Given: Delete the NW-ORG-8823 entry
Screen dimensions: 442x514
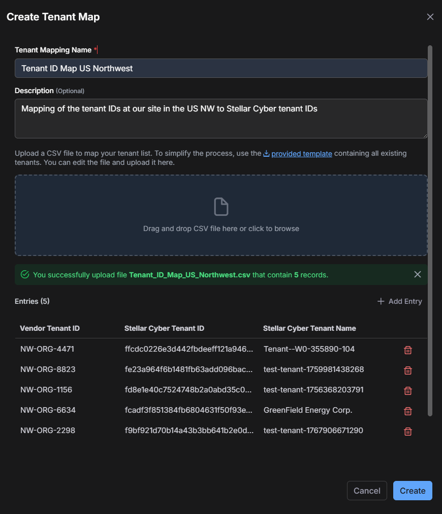Looking at the screenshot, I should [407, 370].
